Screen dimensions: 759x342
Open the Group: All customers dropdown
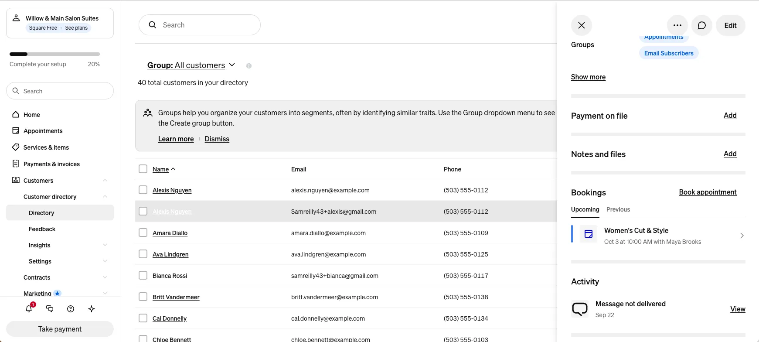[x=191, y=65]
